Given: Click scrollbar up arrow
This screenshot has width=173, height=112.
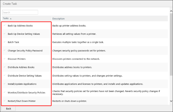Looking at the screenshot, I should click(x=171, y=11).
